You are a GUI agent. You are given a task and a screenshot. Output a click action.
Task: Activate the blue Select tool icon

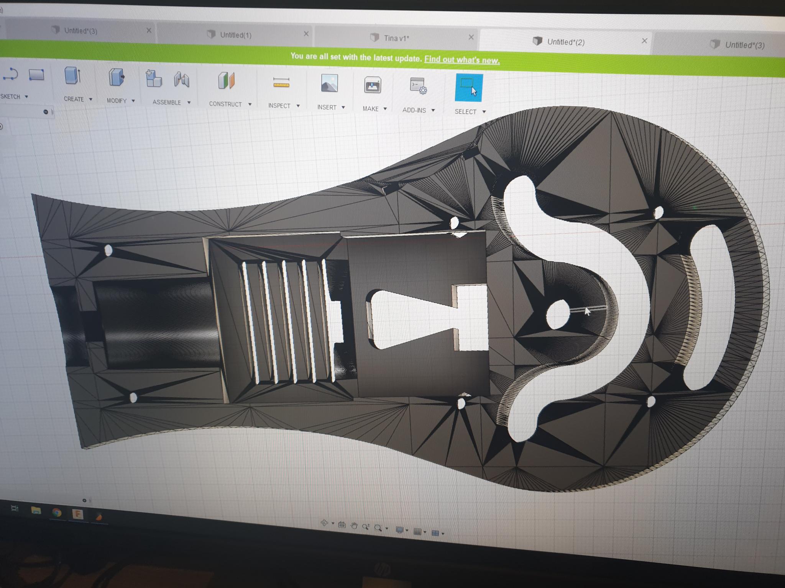(x=468, y=88)
